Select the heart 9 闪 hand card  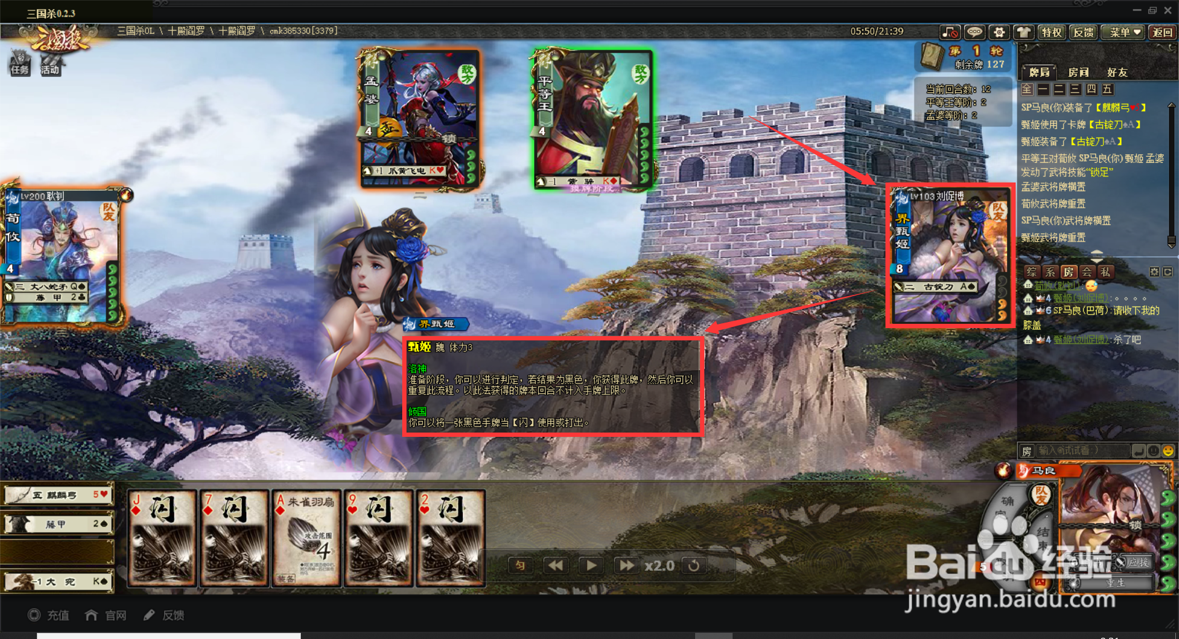[379, 538]
